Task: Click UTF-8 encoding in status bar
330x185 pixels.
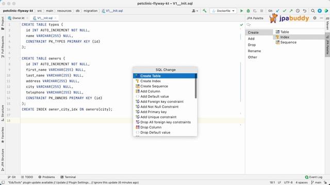Action: pos(288,182)
